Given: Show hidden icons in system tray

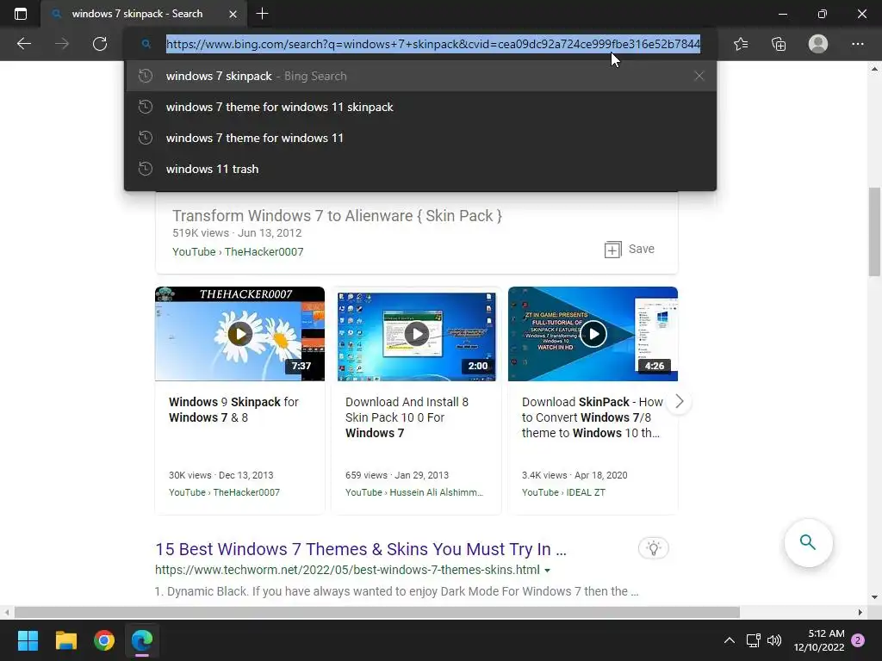Looking at the screenshot, I should point(729,640).
